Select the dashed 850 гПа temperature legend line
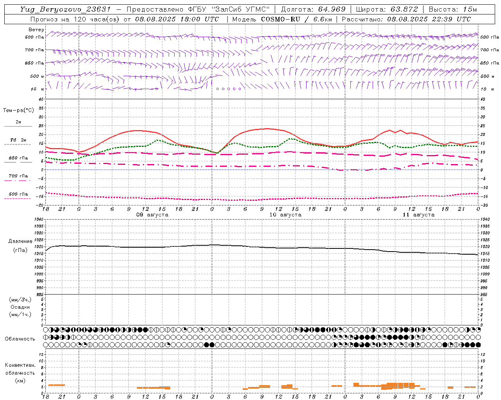This screenshot has width=501, height=400. click(x=18, y=162)
